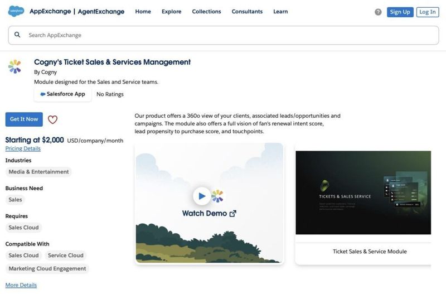This screenshot has width=446, height=294.
Task: Click the "Ticket Sales & Service Module" caption
Action: (370, 252)
